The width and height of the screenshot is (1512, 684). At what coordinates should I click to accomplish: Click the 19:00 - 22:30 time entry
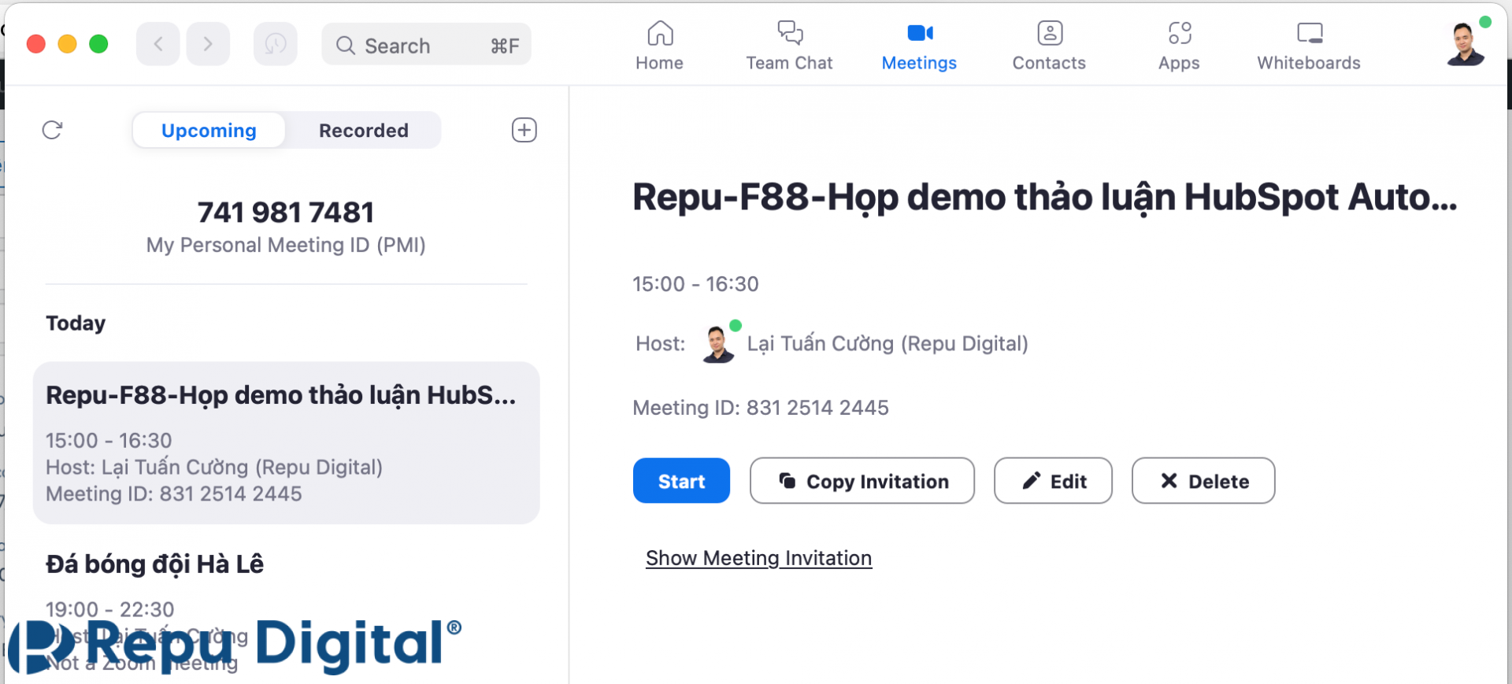(x=109, y=609)
